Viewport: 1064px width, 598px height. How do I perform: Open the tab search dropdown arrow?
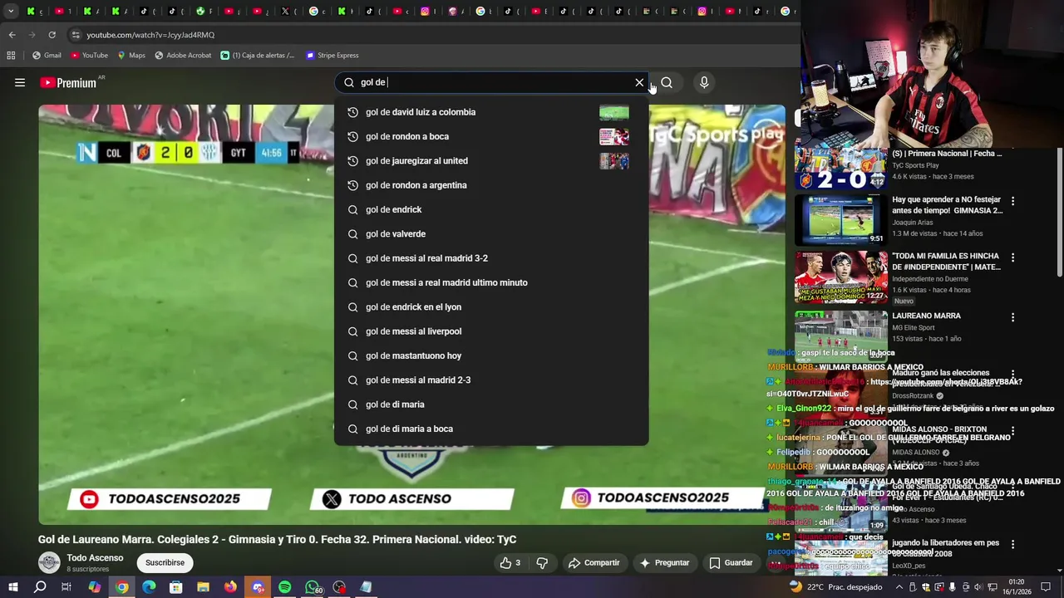11,11
